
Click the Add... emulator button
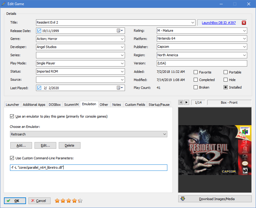21,145
